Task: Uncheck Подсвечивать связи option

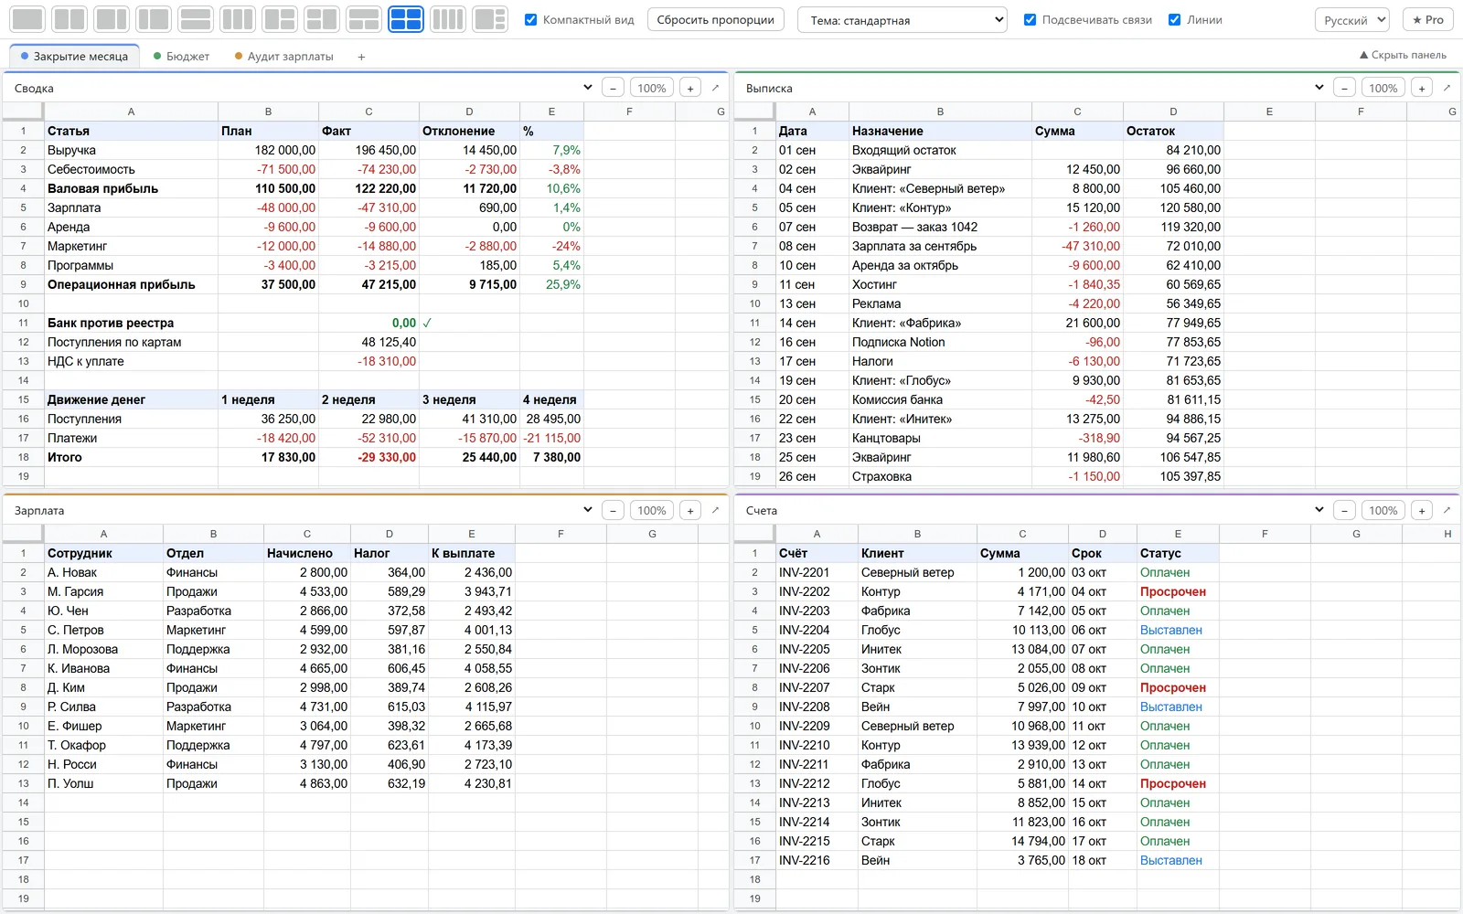Action: (1030, 19)
